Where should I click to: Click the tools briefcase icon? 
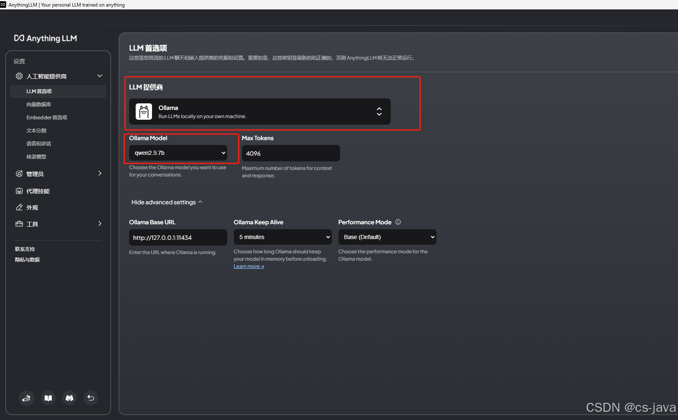19,224
